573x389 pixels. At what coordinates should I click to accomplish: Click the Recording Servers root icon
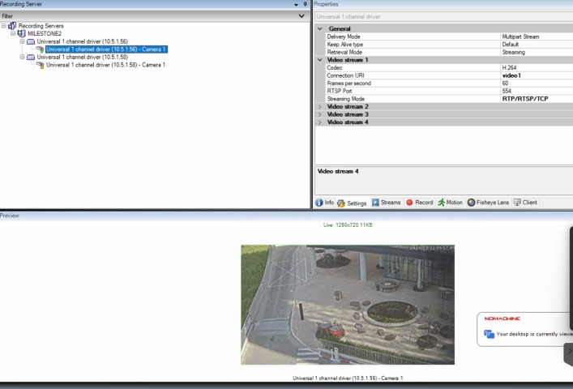click(12, 26)
